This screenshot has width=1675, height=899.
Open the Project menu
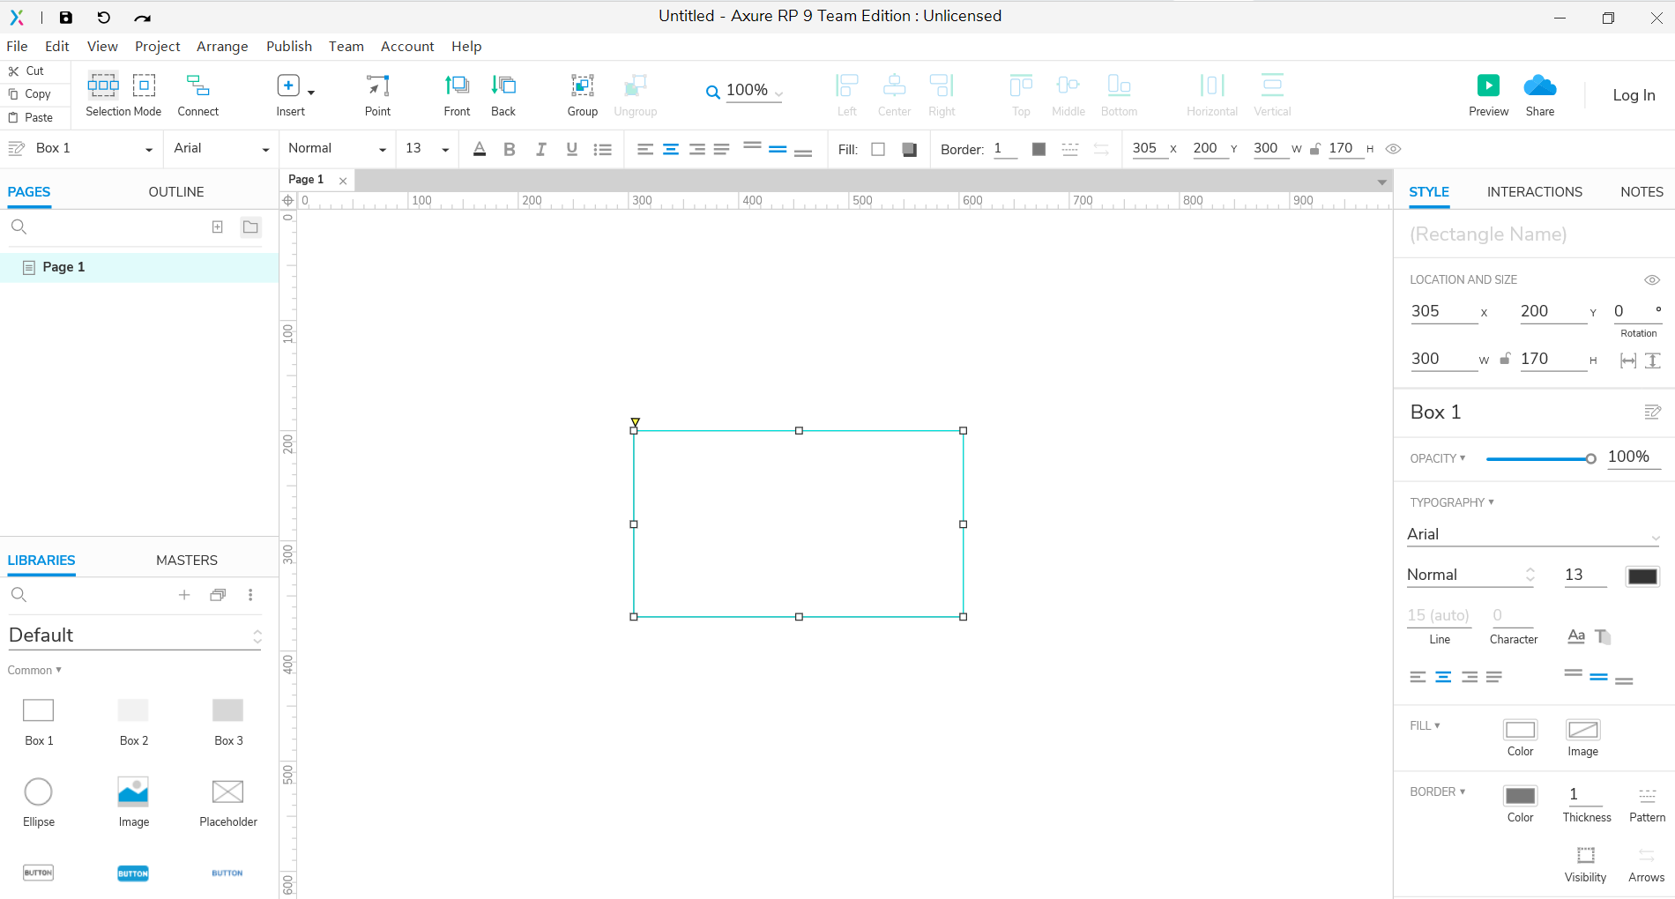pyautogui.click(x=157, y=47)
